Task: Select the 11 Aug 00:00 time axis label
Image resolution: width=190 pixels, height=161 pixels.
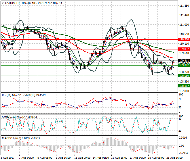Action: 82,158
